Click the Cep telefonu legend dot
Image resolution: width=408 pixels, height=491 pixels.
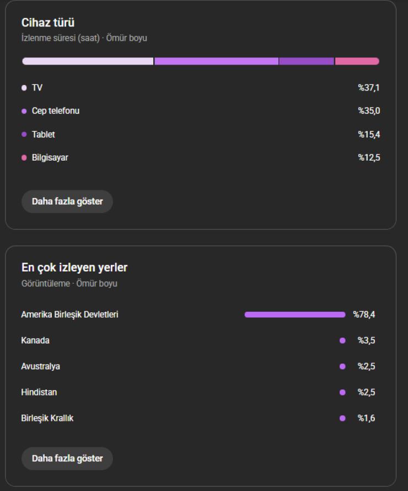pyautogui.click(x=24, y=111)
